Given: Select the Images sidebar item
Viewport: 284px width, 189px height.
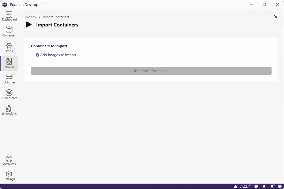Looking at the screenshot, I should pos(9,63).
